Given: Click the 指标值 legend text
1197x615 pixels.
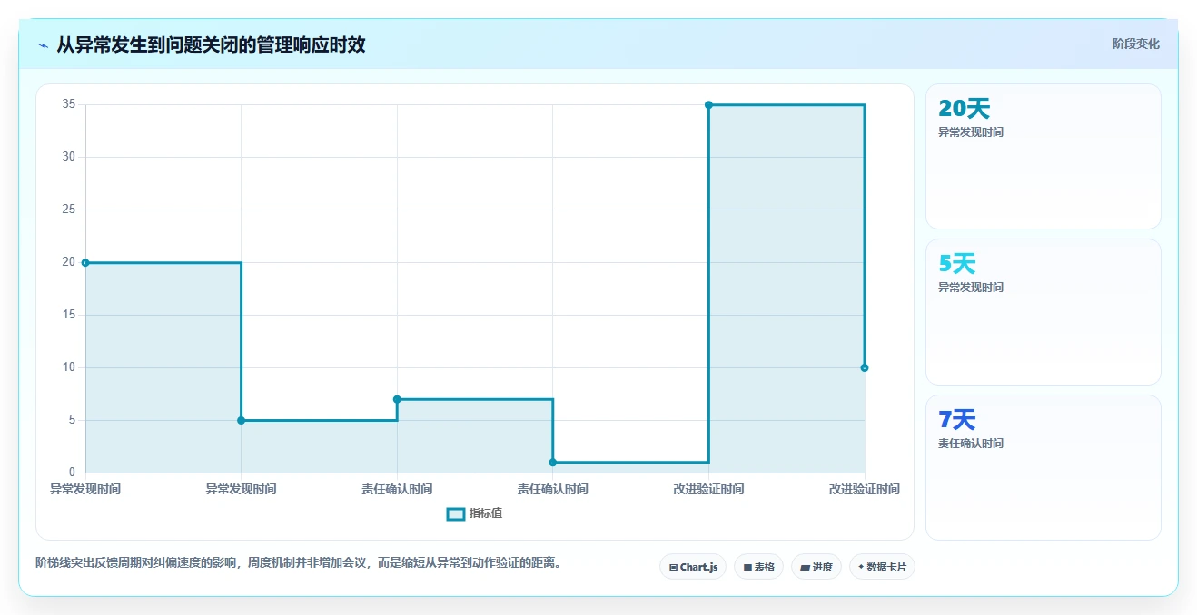Looking at the screenshot, I should [x=486, y=513].
